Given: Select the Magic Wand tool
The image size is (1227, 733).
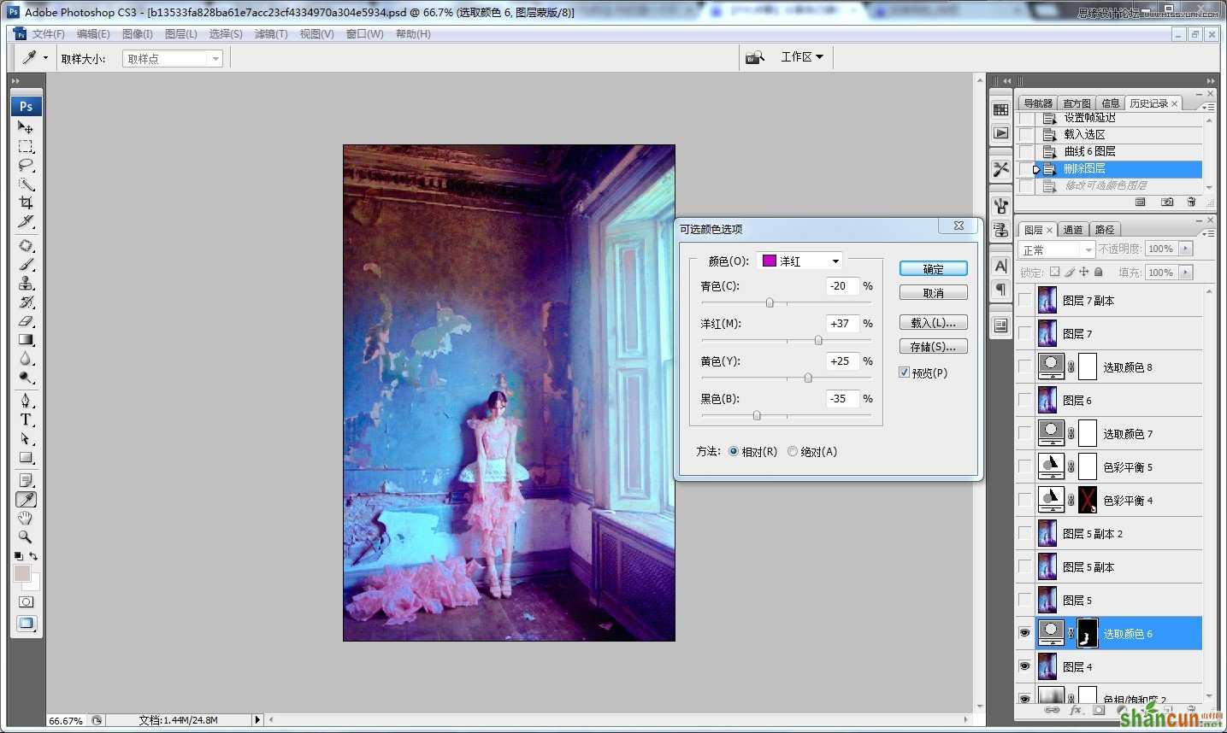Looking at the screenshot, I should coord(26,184).
